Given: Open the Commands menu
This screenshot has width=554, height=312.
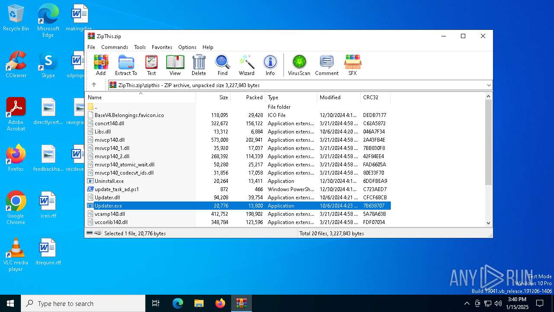Looking at the screenshot, I should (x=115, y=47).
